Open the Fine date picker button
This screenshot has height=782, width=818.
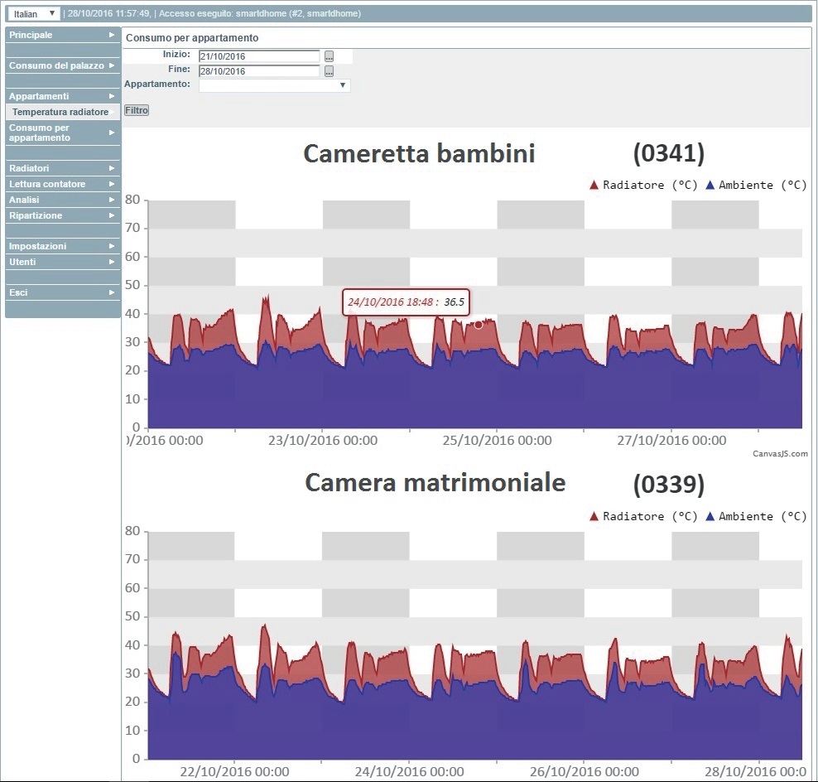(329, 71)
